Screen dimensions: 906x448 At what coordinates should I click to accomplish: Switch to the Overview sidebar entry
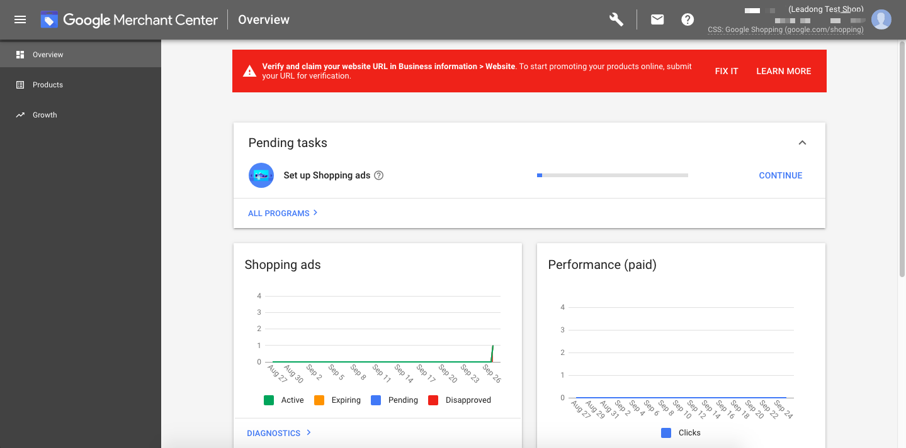pyautogui.click(x=47, y=54)
